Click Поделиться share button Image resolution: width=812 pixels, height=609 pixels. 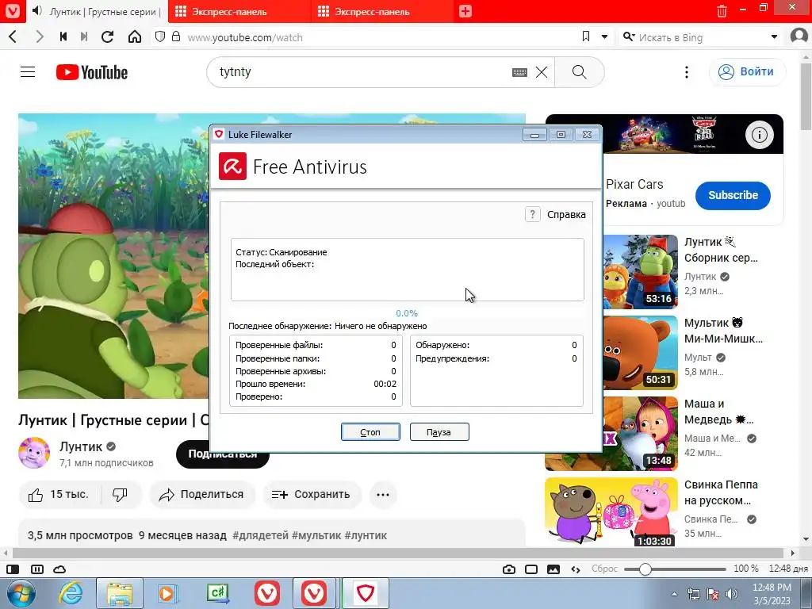tap(202, 495)
